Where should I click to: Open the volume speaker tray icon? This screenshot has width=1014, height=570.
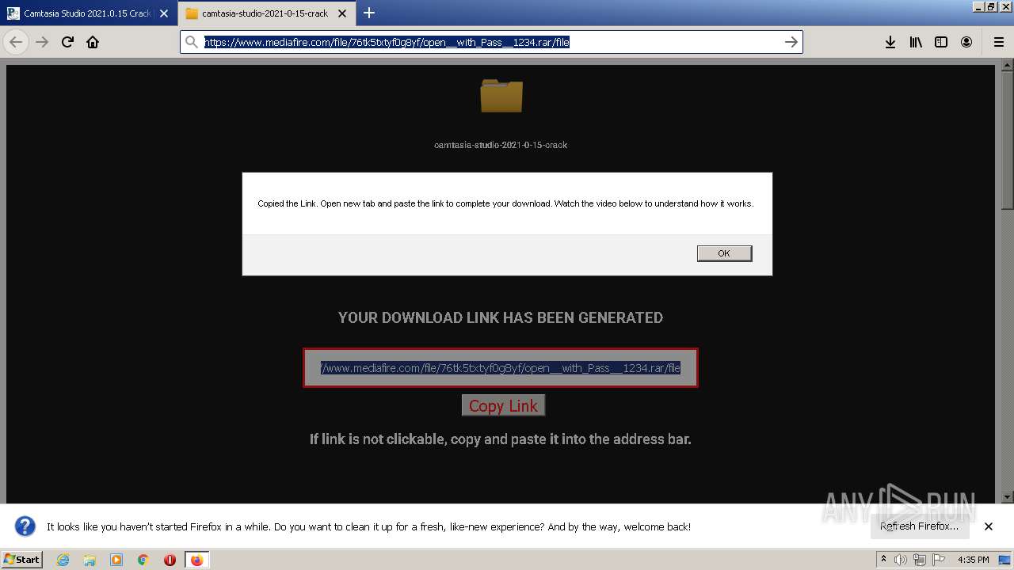901,560
